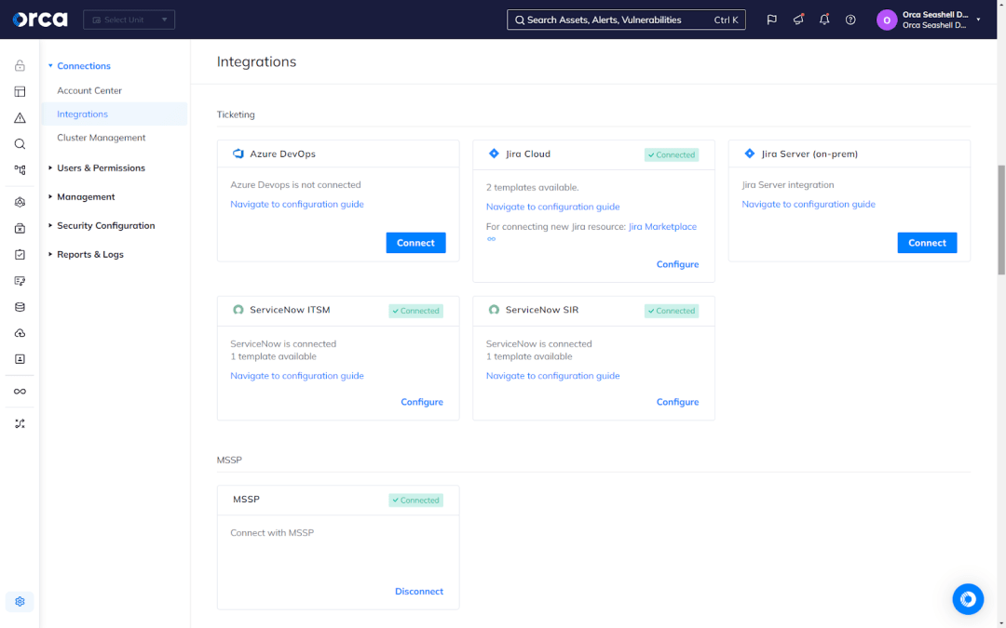The width and height of the screenshot is (1006, 628).
Task: Open the alerts triangle icon in sidebar
Action: [20, 118]
